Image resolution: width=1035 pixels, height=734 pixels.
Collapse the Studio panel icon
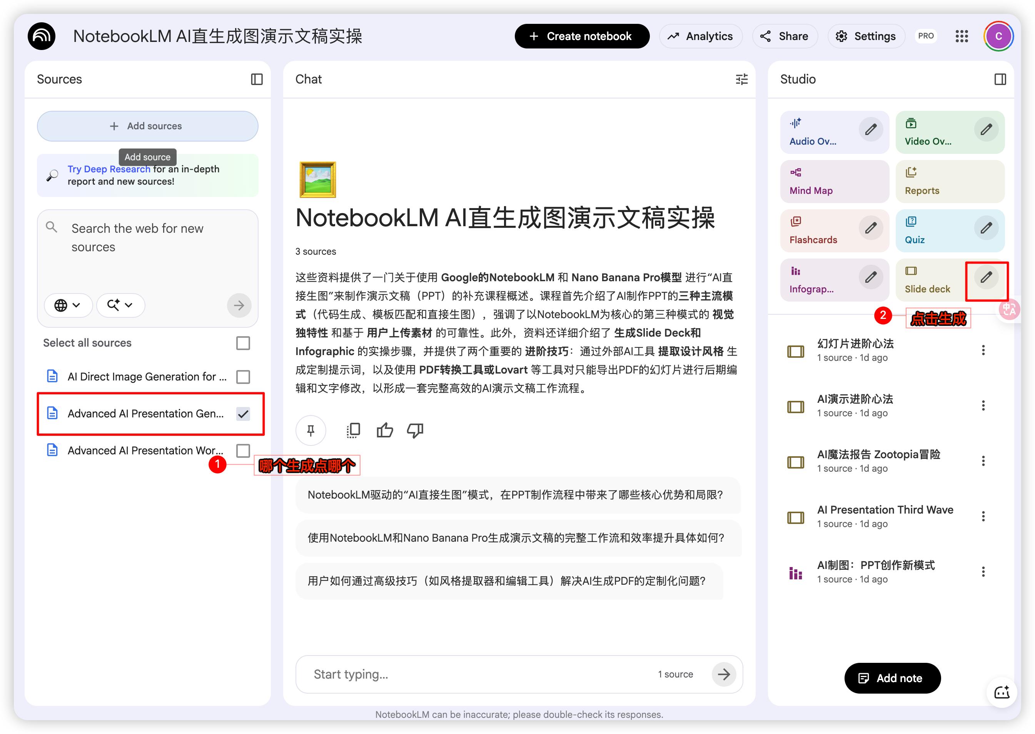click(x=1000, y=80)
